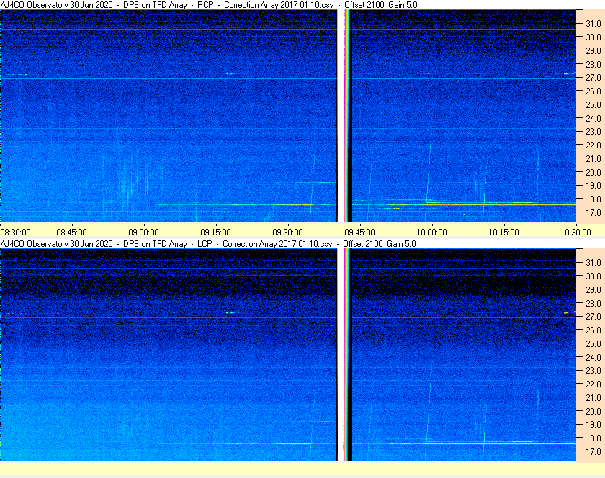
Task: Select the 08:30:00 time axis label
Action: [15, 233]
